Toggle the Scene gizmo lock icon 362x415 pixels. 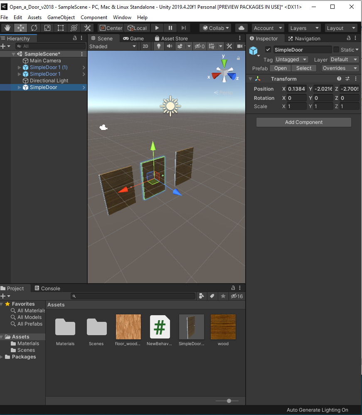click(x=238, y=58)
